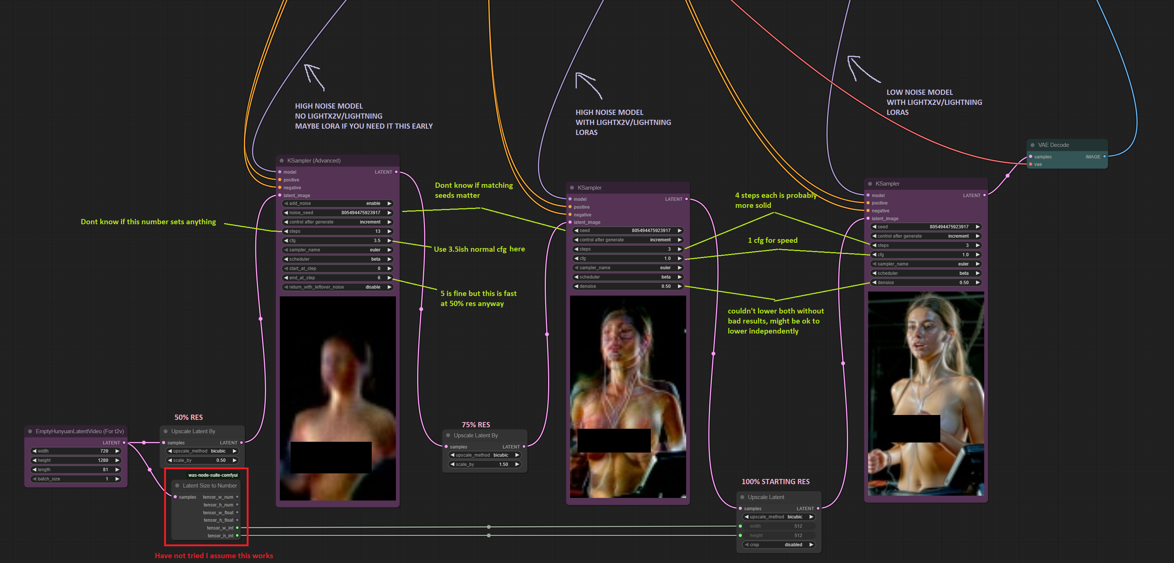Open the middle KSampler's scheduler beta dropdown

(x=628, y=277)
